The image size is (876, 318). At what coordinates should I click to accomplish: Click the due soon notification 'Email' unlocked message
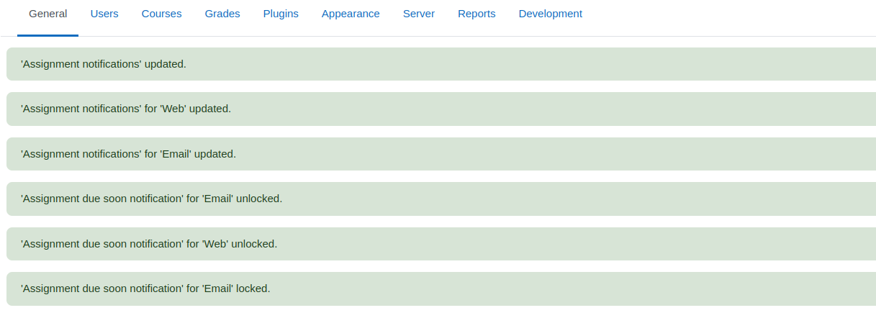pyautogui.click(x=441, y=199)
